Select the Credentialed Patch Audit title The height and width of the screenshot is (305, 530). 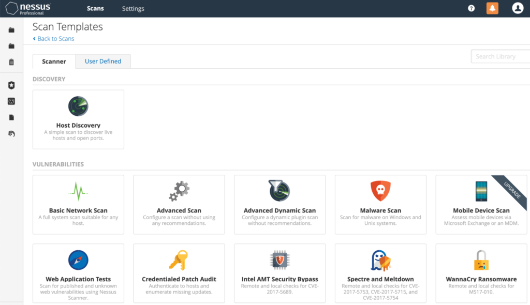click(x=179, y=279)
